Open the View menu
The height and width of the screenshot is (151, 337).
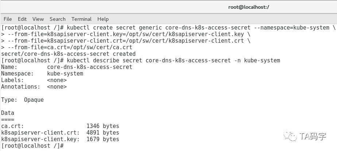pyautogui.click(x=38, y=19)
